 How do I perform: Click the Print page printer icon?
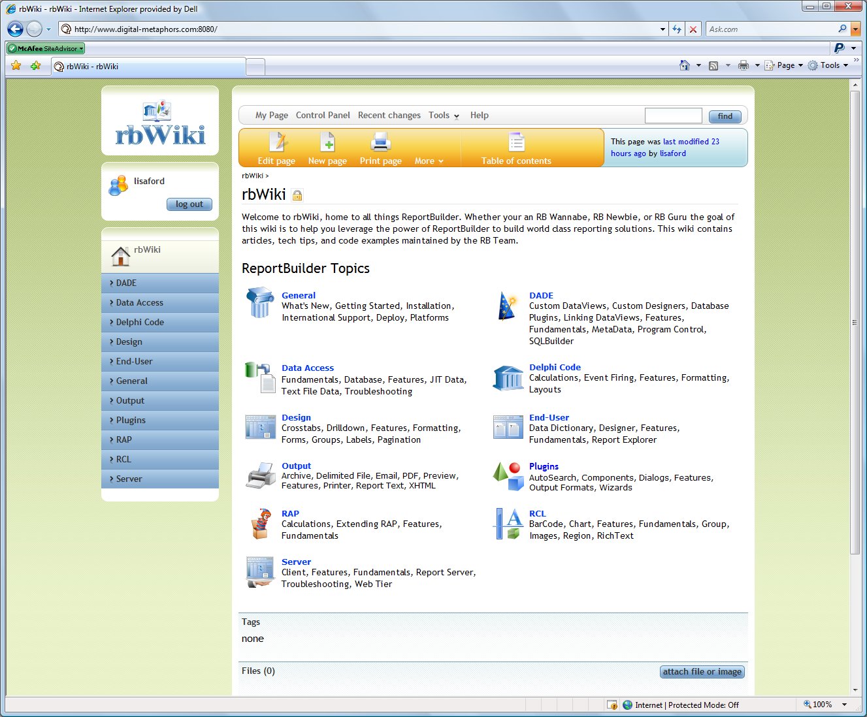(380, 142)
